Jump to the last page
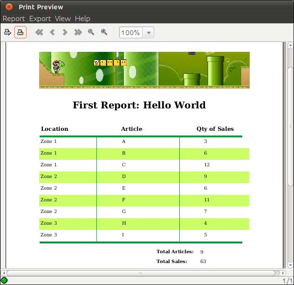The image size is (294, 285). [x=78, y=32]
